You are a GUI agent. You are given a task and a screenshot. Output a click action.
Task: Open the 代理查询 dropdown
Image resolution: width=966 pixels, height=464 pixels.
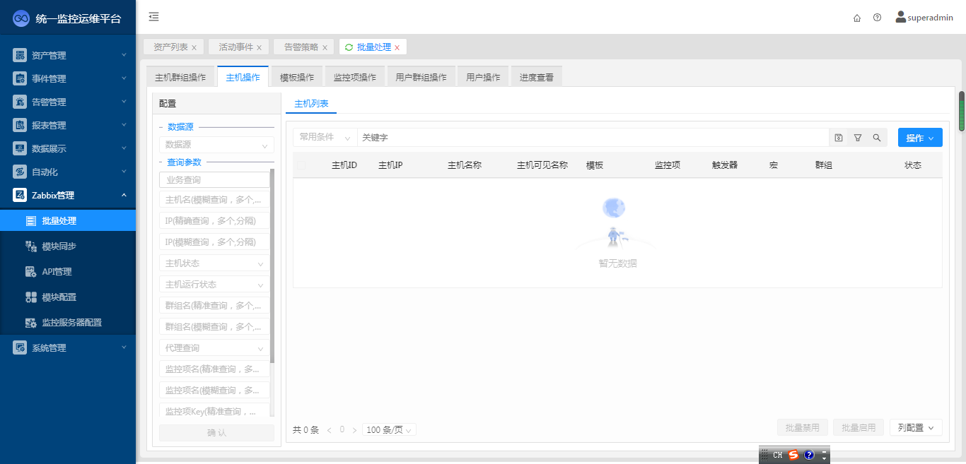pyautogui.click(x=215, y=348)
